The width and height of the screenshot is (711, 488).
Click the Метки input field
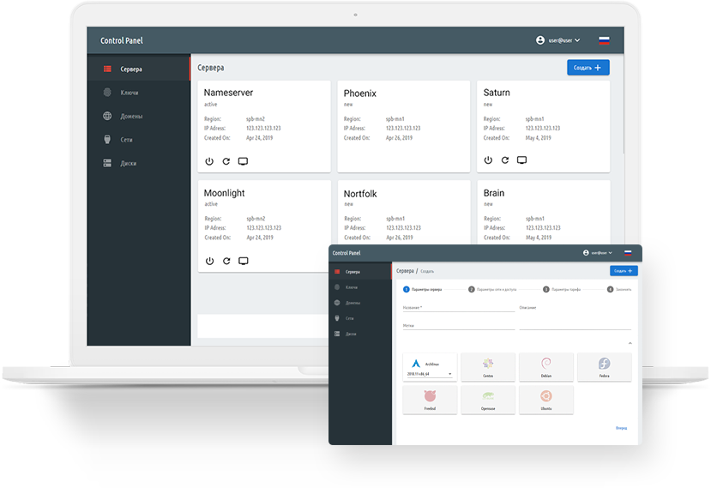(459, 326)
